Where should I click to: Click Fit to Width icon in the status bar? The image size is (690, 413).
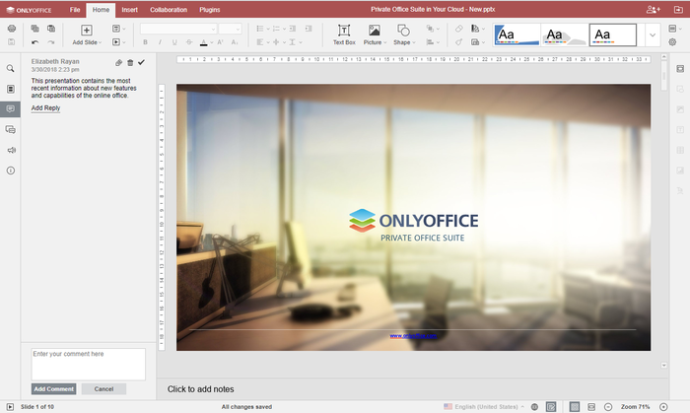[591, 407]
